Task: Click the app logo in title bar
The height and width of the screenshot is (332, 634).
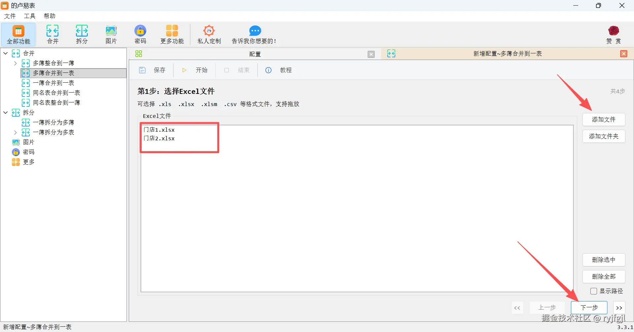Action: click(5, 5)
